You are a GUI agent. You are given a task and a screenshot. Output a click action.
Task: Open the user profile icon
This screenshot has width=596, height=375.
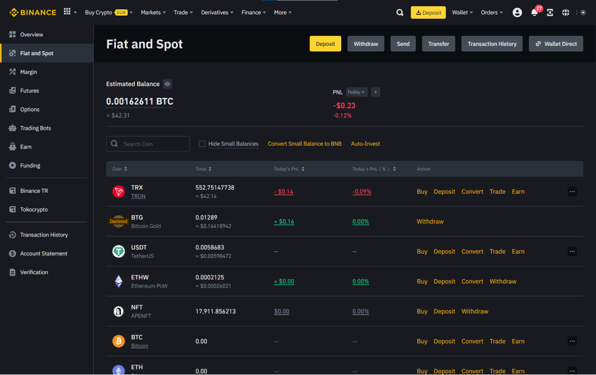tap(517, 12)
